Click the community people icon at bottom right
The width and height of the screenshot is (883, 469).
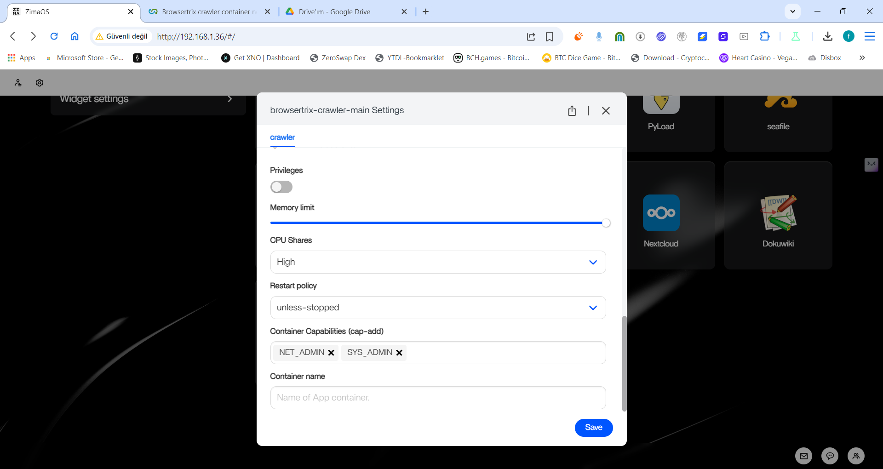[856, 456]
